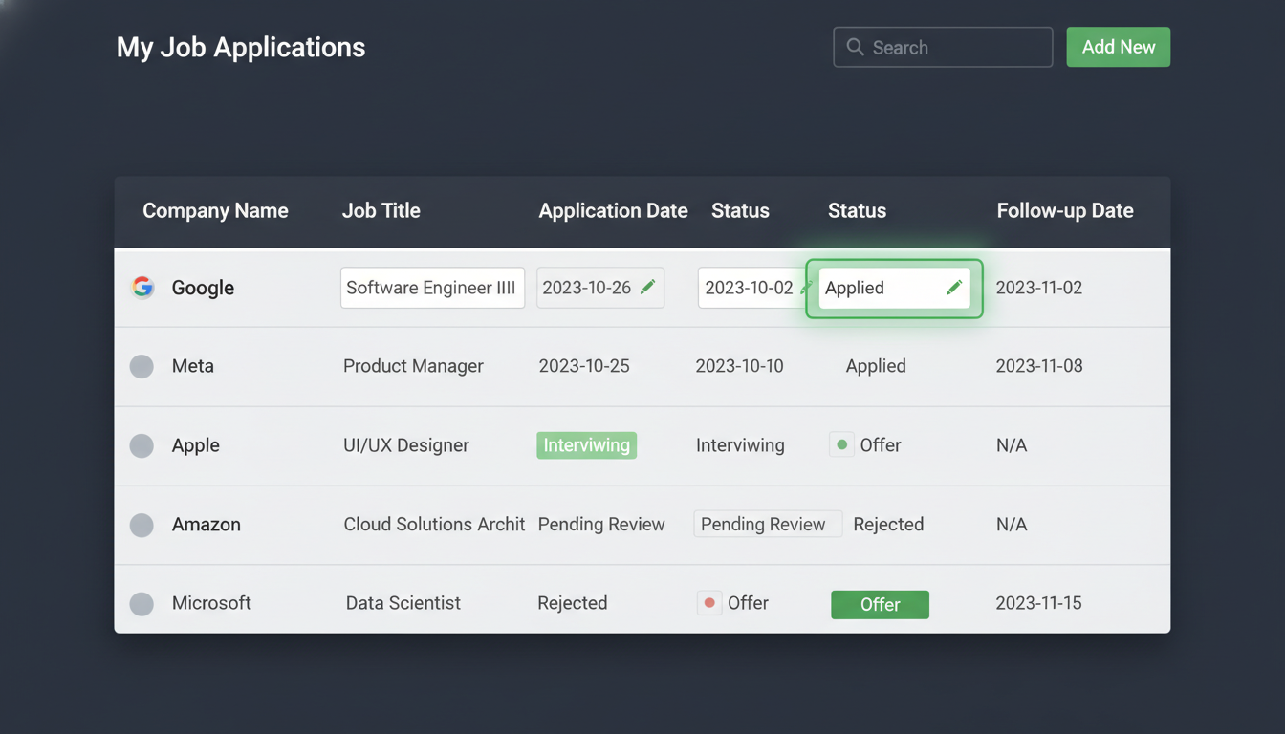1285x734 pixels.
Task: Open the 2023-10-02 date field
Action: pos(748,288)
